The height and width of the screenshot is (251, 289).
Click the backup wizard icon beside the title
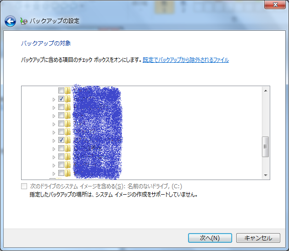click(x=23, y=21)
